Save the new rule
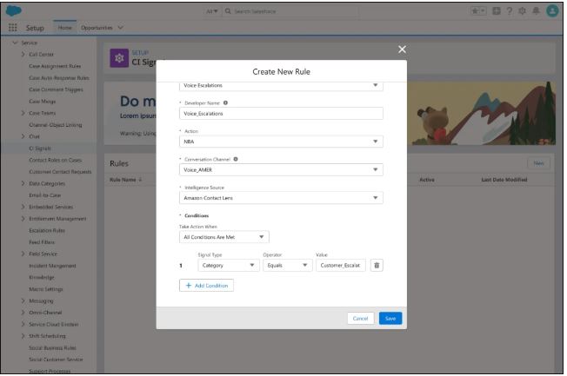 [390, 319]
